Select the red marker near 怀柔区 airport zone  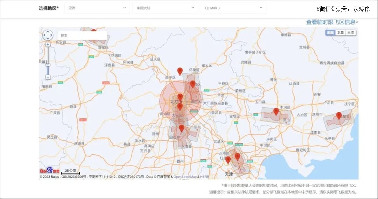pos(192,84)
